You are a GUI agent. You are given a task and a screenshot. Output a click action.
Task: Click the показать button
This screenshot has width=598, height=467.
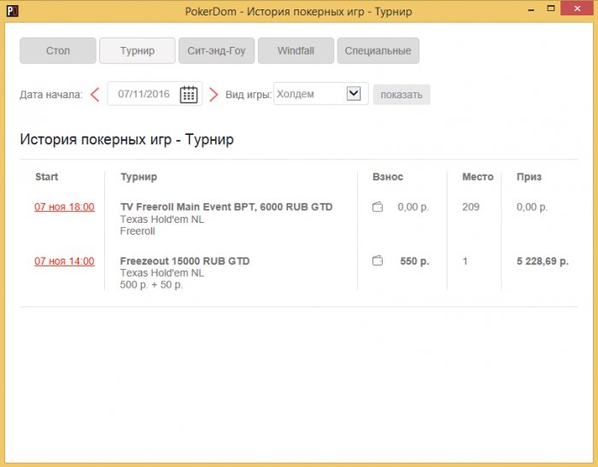[x=402, y=95]
